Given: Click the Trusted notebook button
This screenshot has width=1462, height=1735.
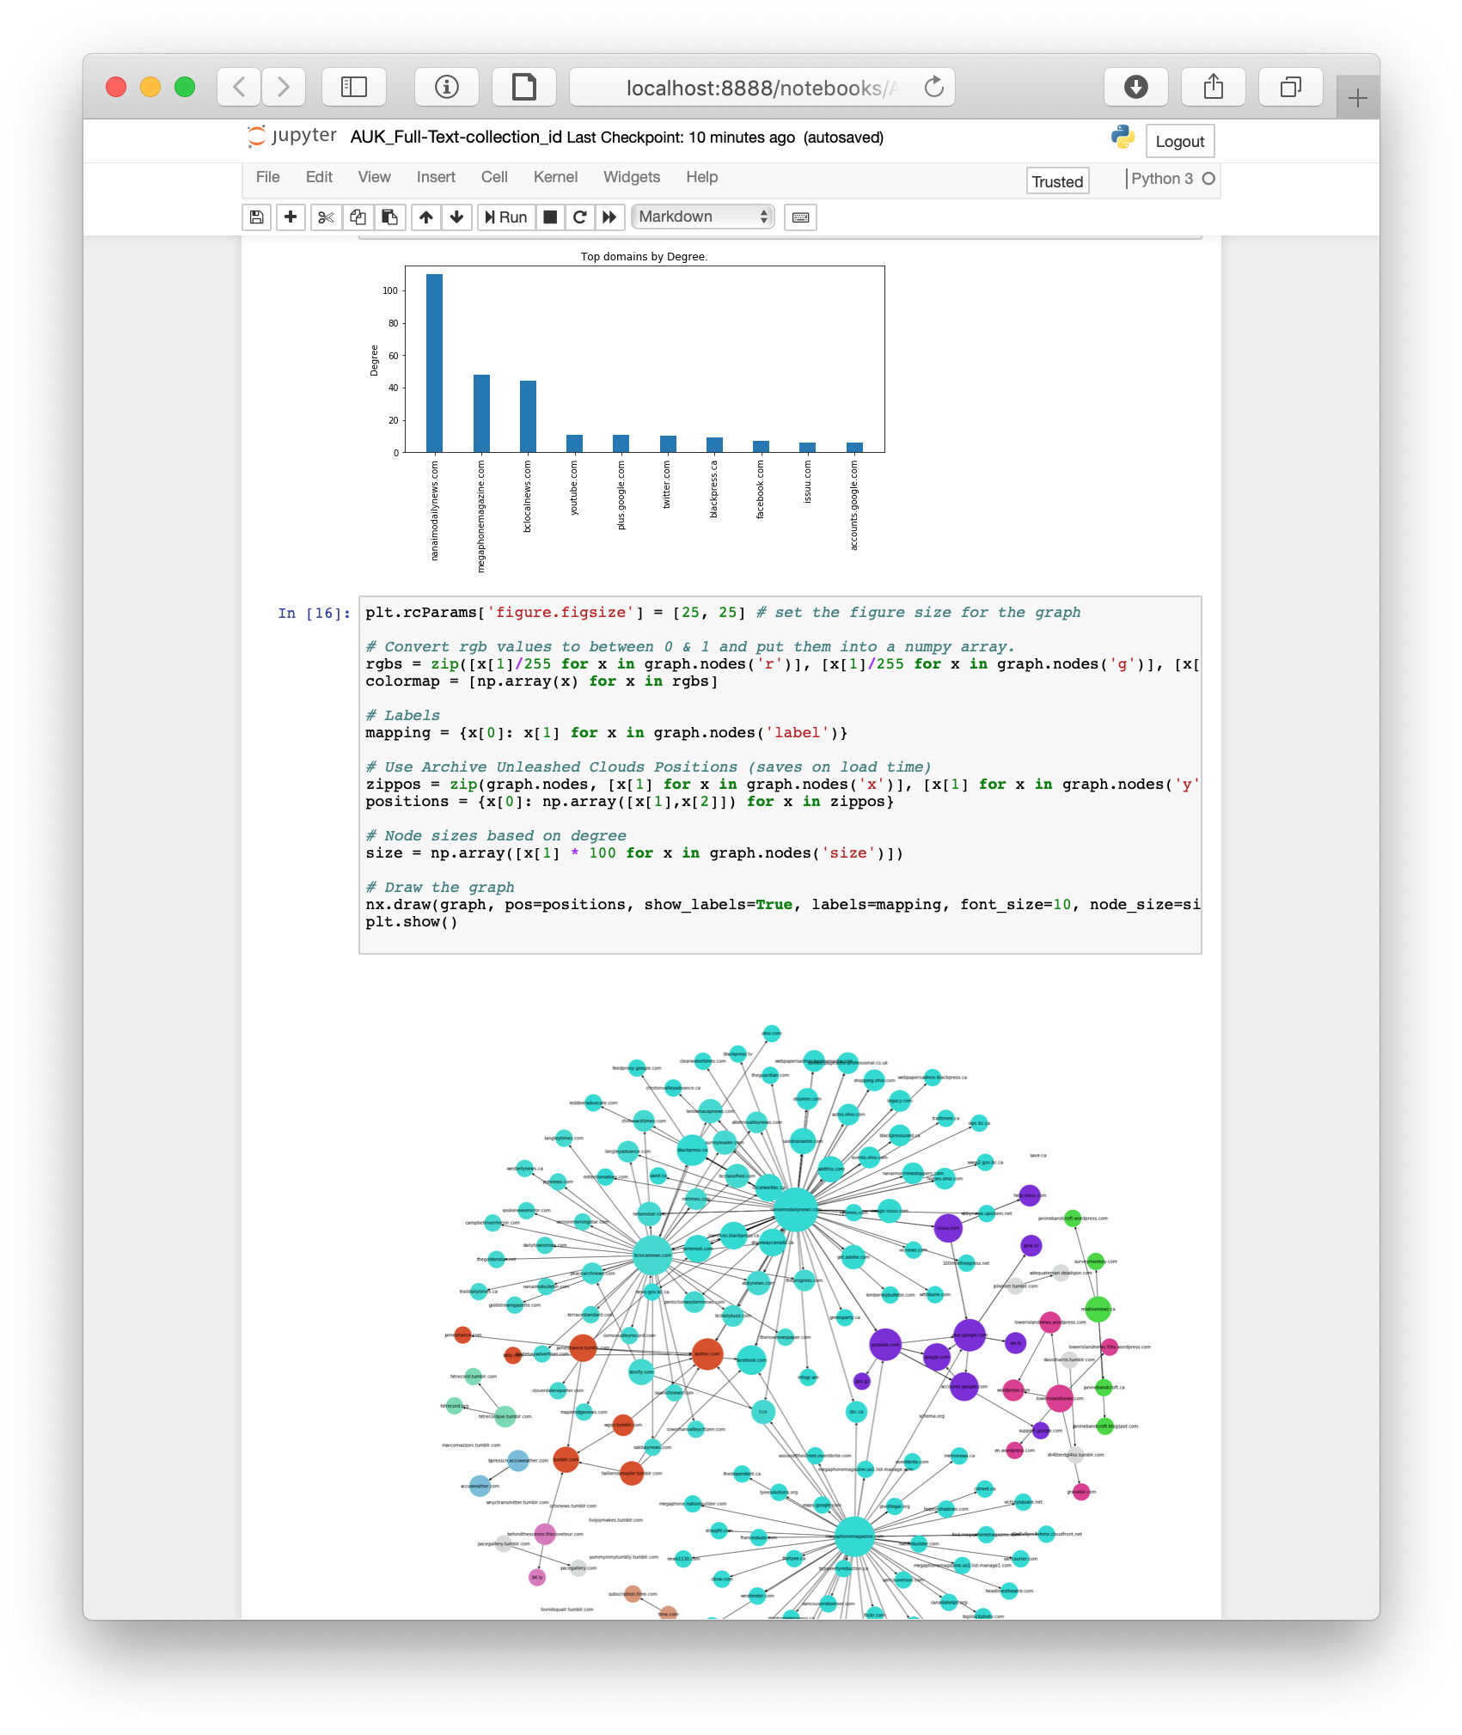Looking at the screenshot, I should 1057,181.
